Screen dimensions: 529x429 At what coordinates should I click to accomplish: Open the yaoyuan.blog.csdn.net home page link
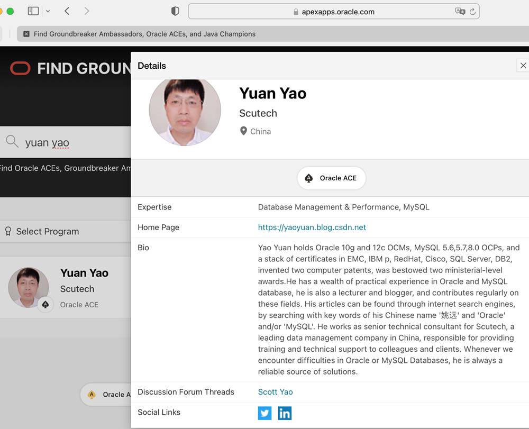pyautogui.click(x=312, y=227)
